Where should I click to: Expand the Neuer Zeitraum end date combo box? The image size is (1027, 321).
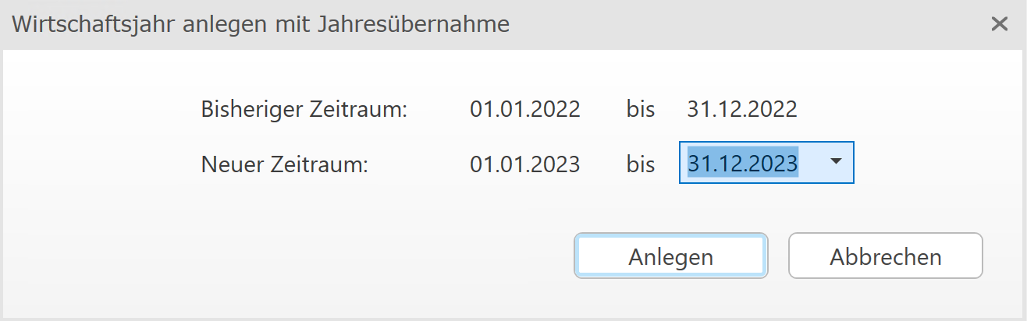coord(836,162)
